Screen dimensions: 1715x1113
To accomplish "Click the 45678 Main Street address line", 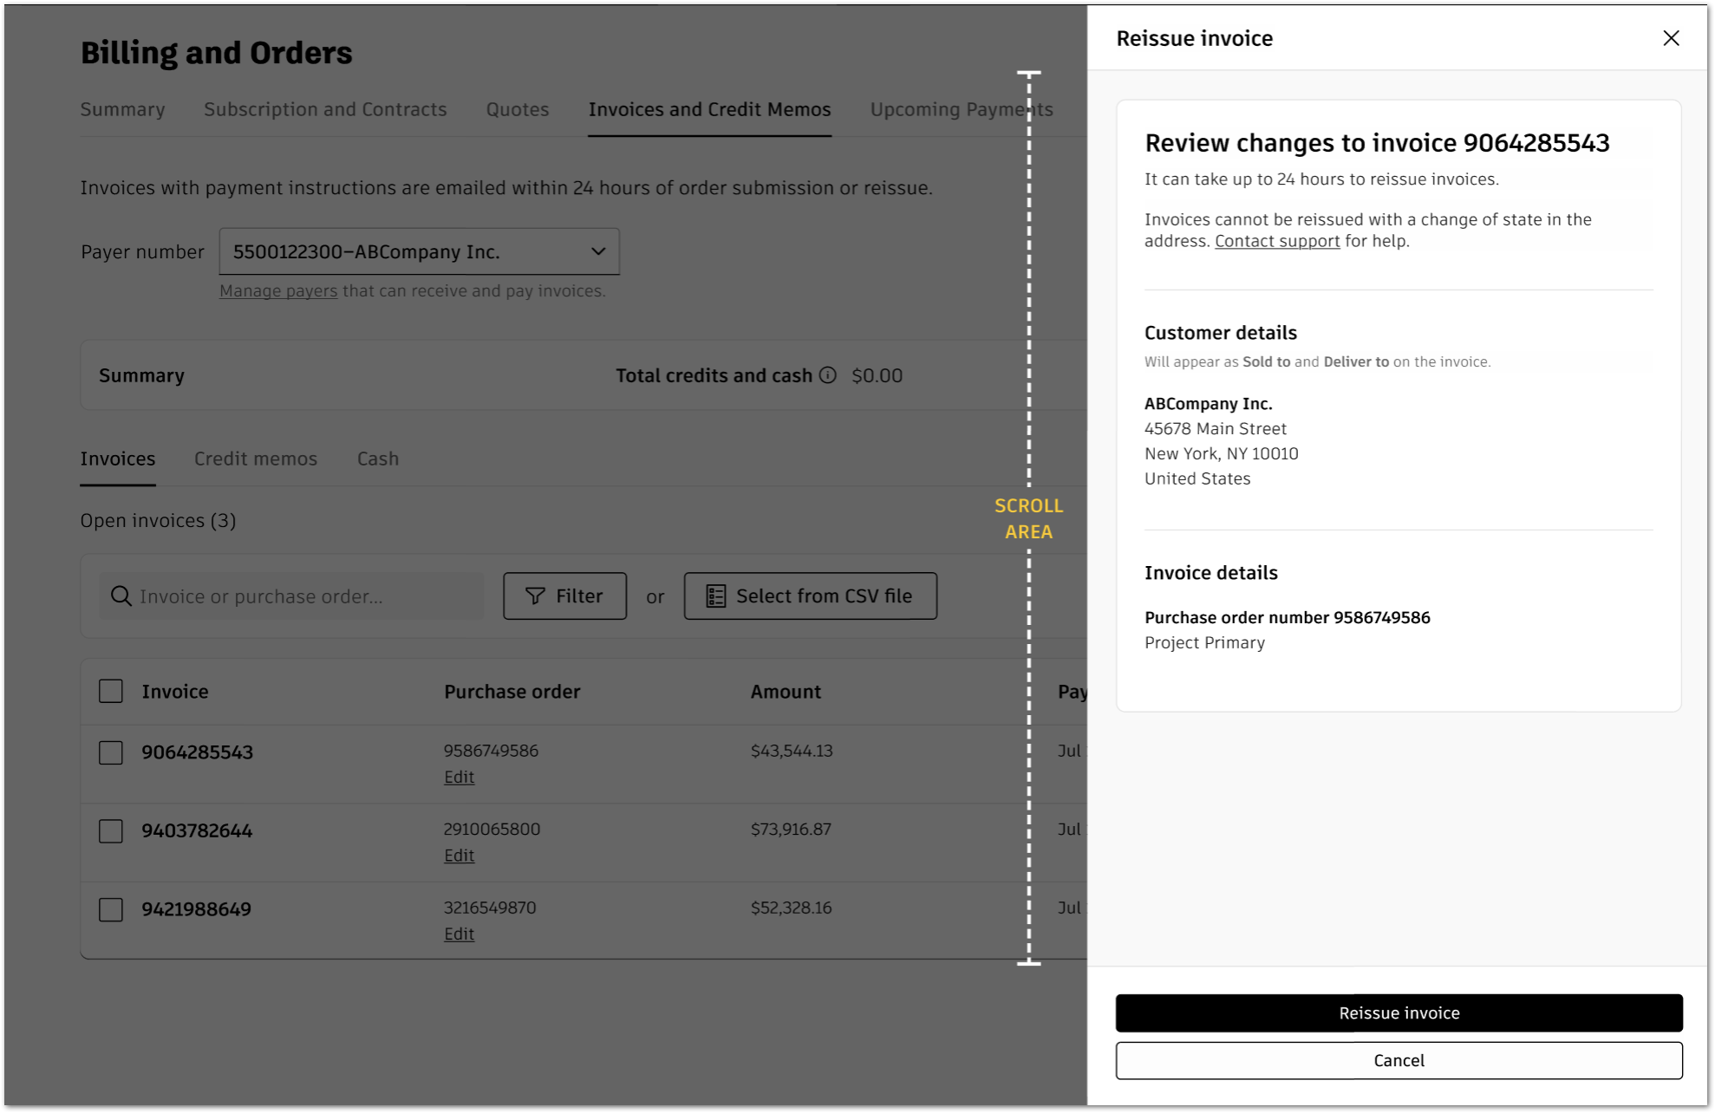I will [1216, 428].
